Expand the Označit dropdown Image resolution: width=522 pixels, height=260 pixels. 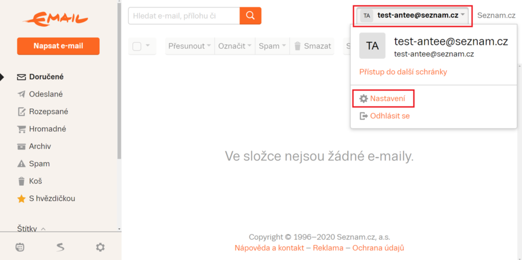[x=235, y=46]
